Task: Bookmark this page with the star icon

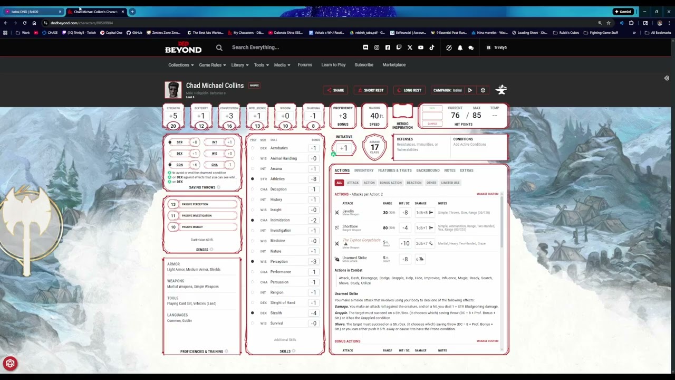Action: coord(609,23)
